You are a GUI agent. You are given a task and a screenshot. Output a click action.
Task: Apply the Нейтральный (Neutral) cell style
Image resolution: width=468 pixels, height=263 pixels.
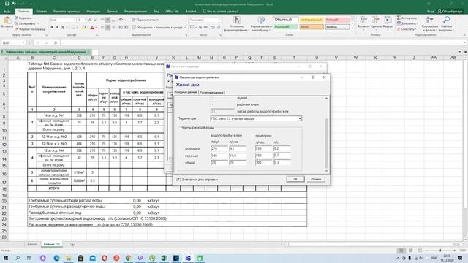[312, 20]
